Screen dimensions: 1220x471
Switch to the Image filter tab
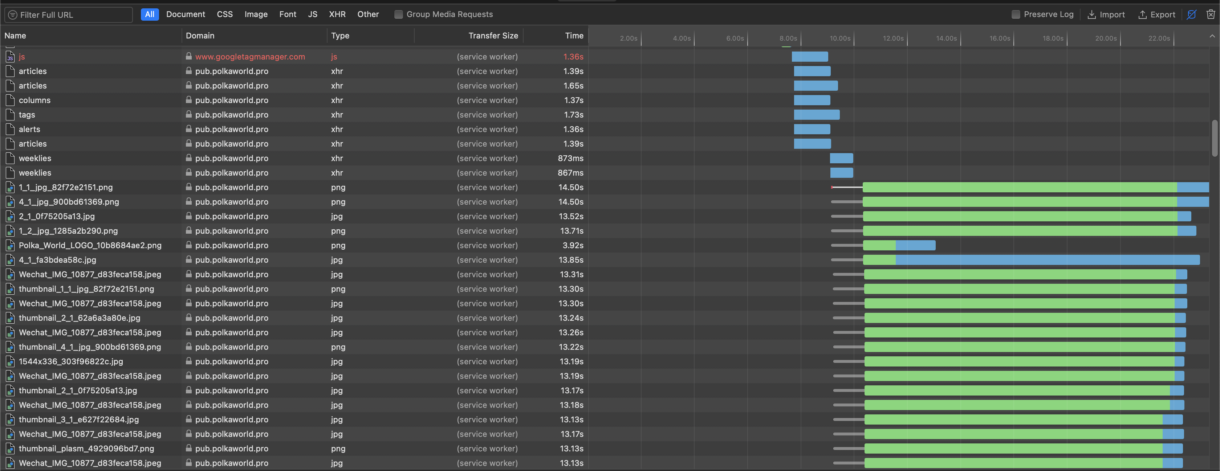click(x=256, y=14)
